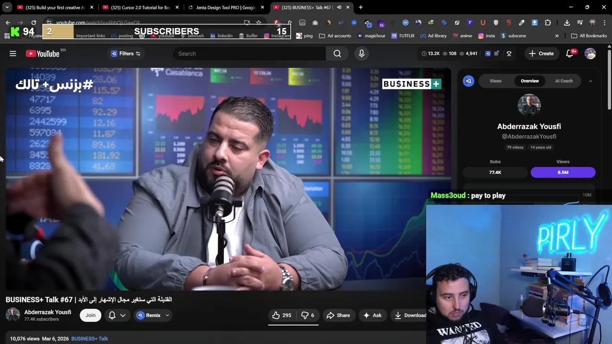Dislike the video with thumbs down
This screenshot has width=612, height=344.
pos(307,315)
